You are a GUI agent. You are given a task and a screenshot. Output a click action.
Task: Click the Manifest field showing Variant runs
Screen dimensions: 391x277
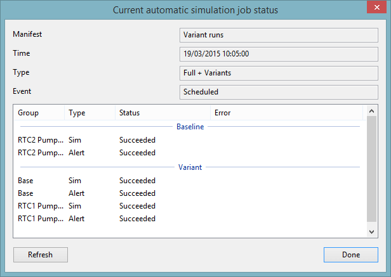pyautogui.click(x=279, y=35)
